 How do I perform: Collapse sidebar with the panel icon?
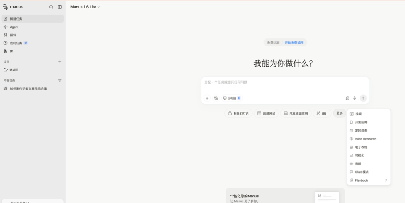pos(60,7)
